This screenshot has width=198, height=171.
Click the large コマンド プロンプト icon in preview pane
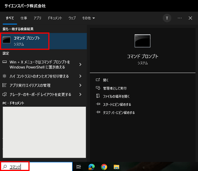click(142, 41)
